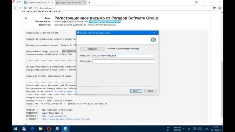Switch to the Paragon ExtFS browser tab
Viewport: 235px width, 132px height.
(70, 3)
